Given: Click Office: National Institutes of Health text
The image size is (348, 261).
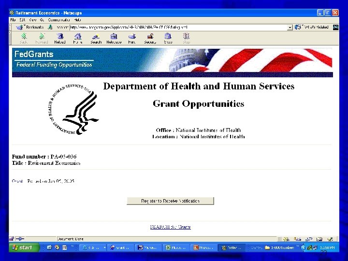Looking at the screenshot, I should click(x=199, y=130).
